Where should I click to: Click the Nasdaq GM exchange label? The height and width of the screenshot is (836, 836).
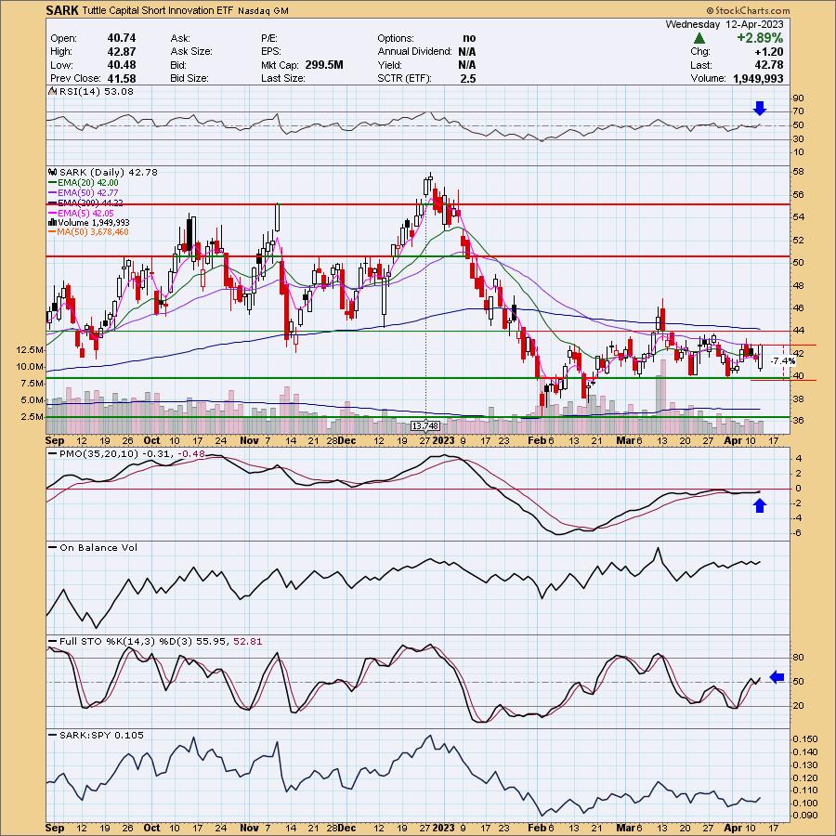[264, 10]
